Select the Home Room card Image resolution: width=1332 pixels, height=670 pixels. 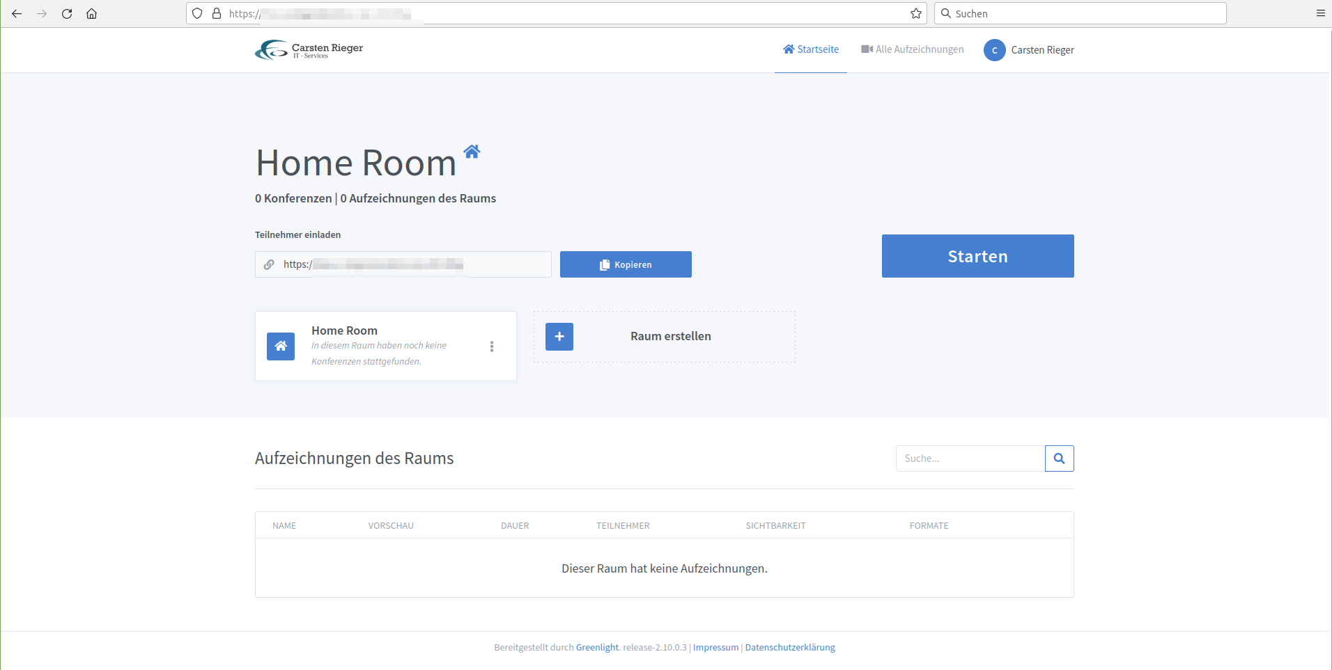(386, 346)
